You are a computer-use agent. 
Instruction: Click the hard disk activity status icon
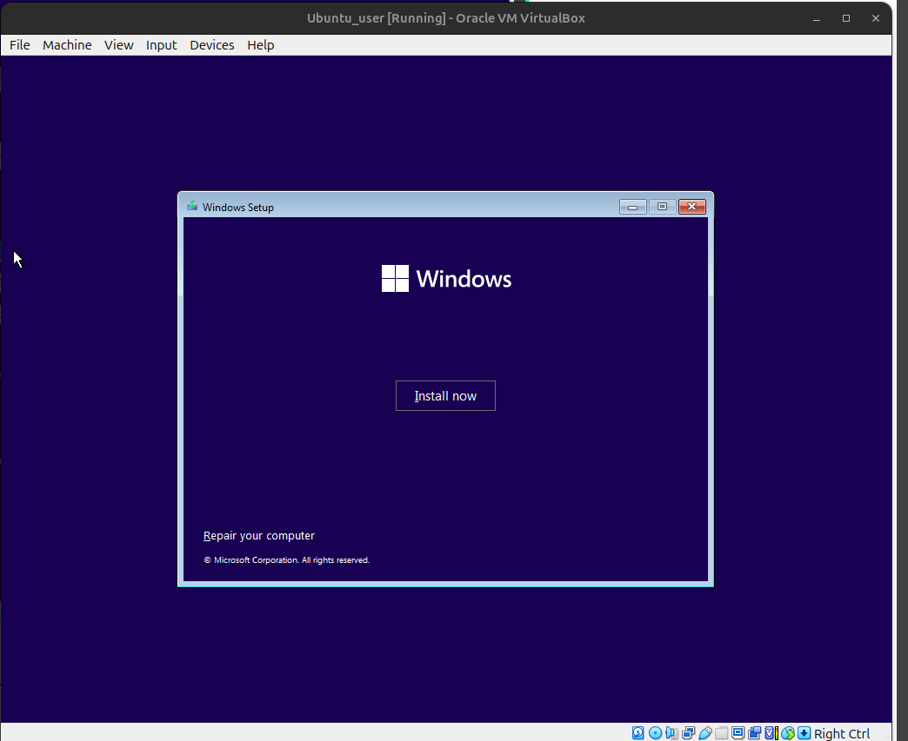click(638, 733)
